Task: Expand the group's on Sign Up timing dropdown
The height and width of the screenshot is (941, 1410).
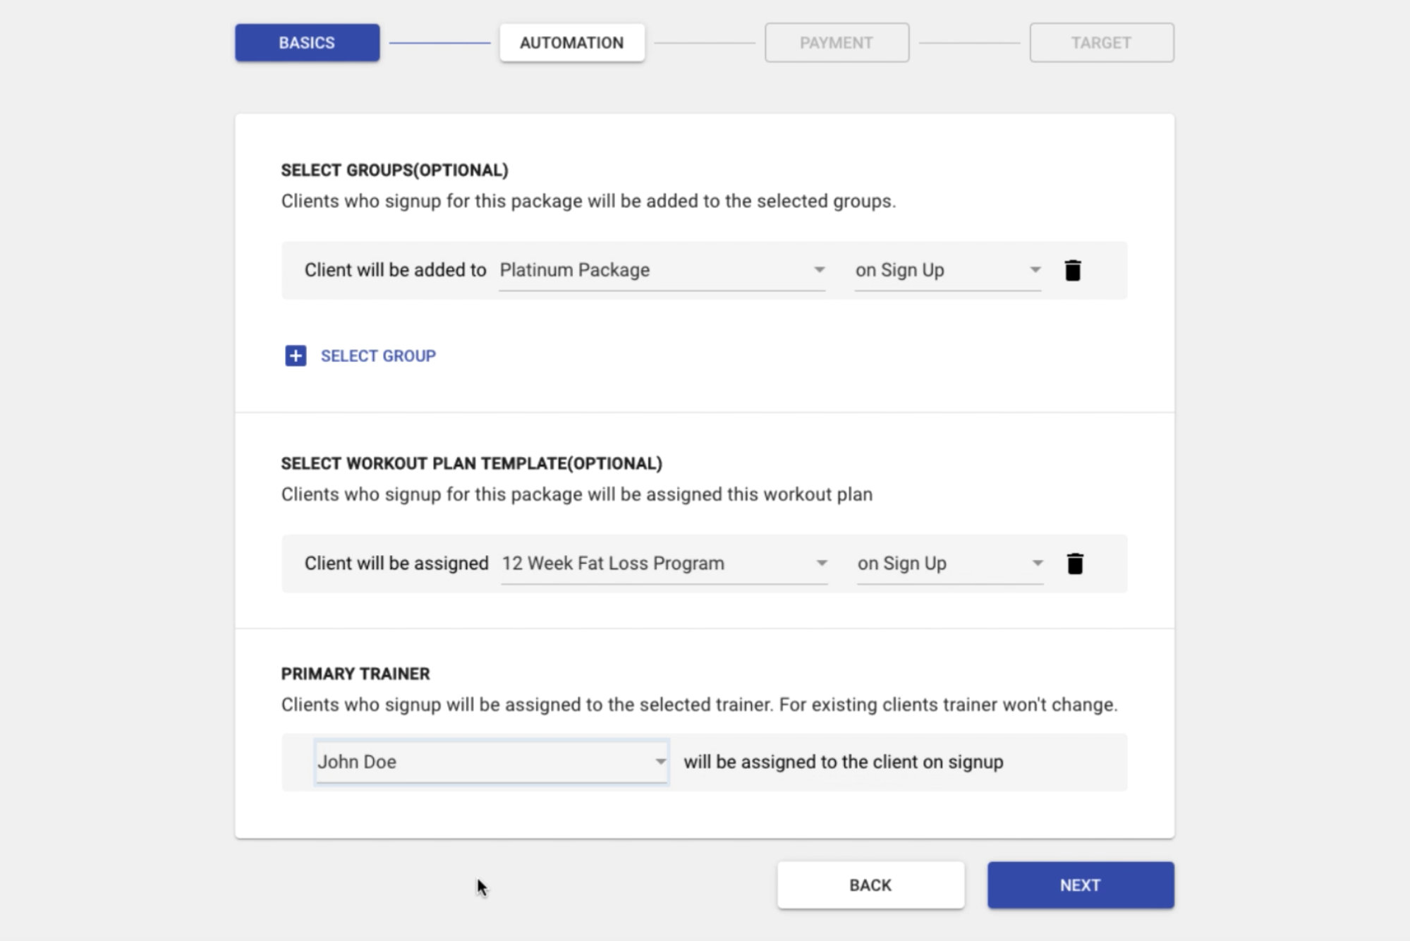Action: [x=938, y=270]
